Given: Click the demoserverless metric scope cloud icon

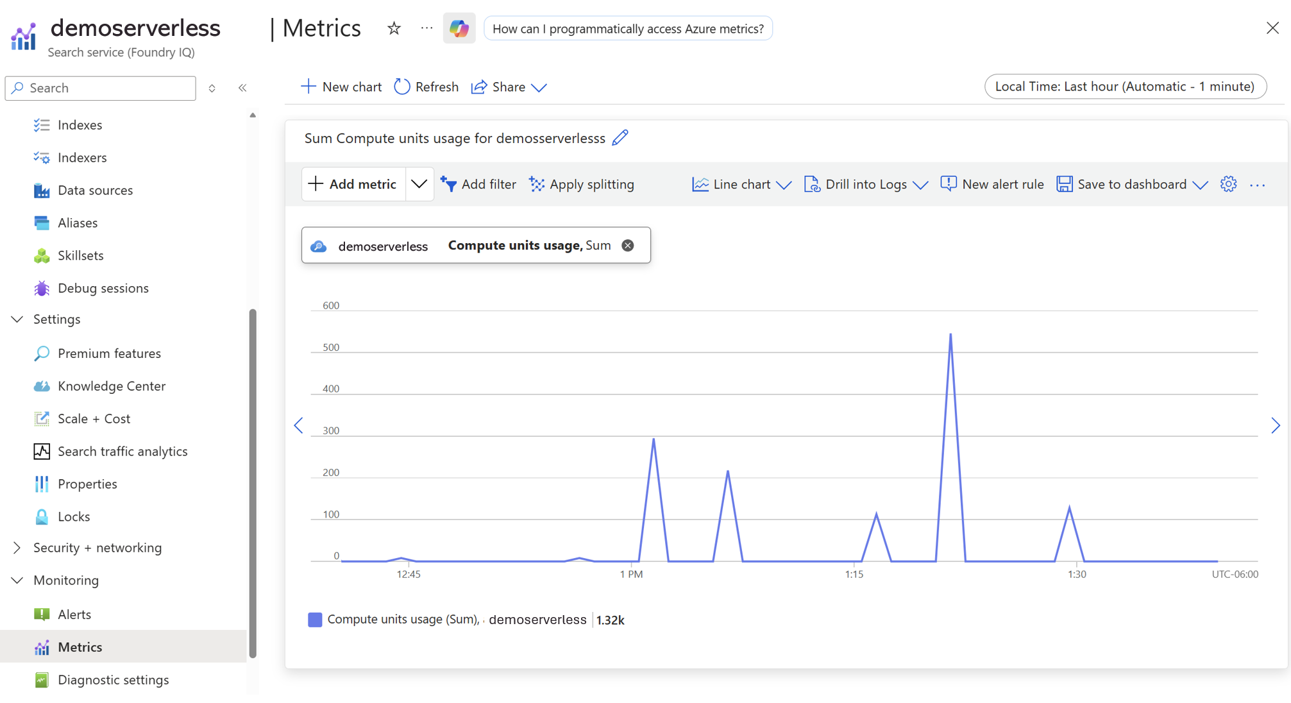Looking at the screenshot, I should pos(319,246).
